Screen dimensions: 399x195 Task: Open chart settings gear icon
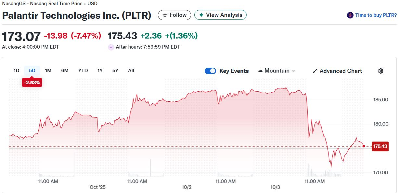click(381, 71)
